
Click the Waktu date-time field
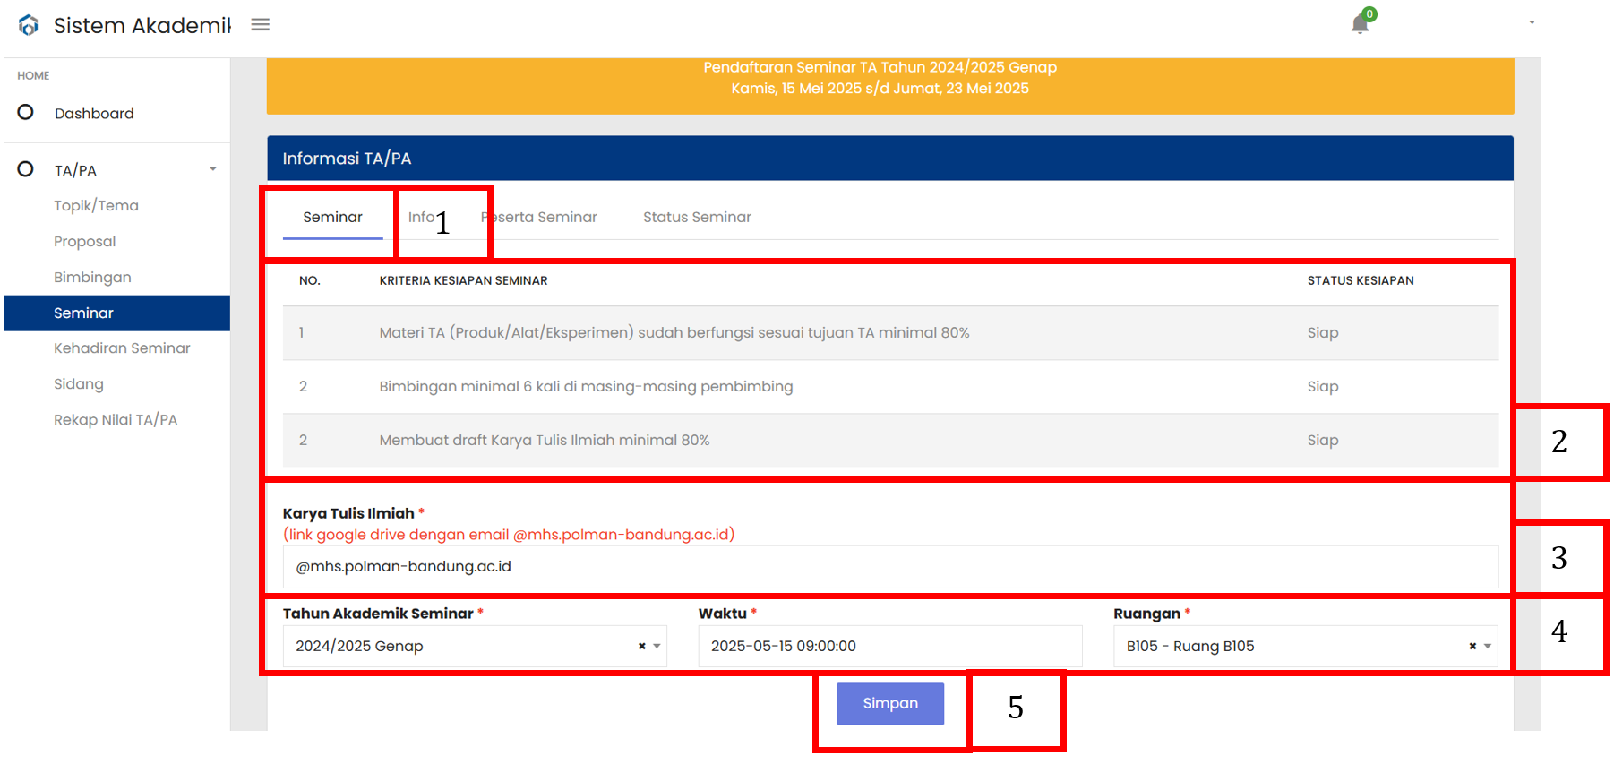click(x=890, y=646)
